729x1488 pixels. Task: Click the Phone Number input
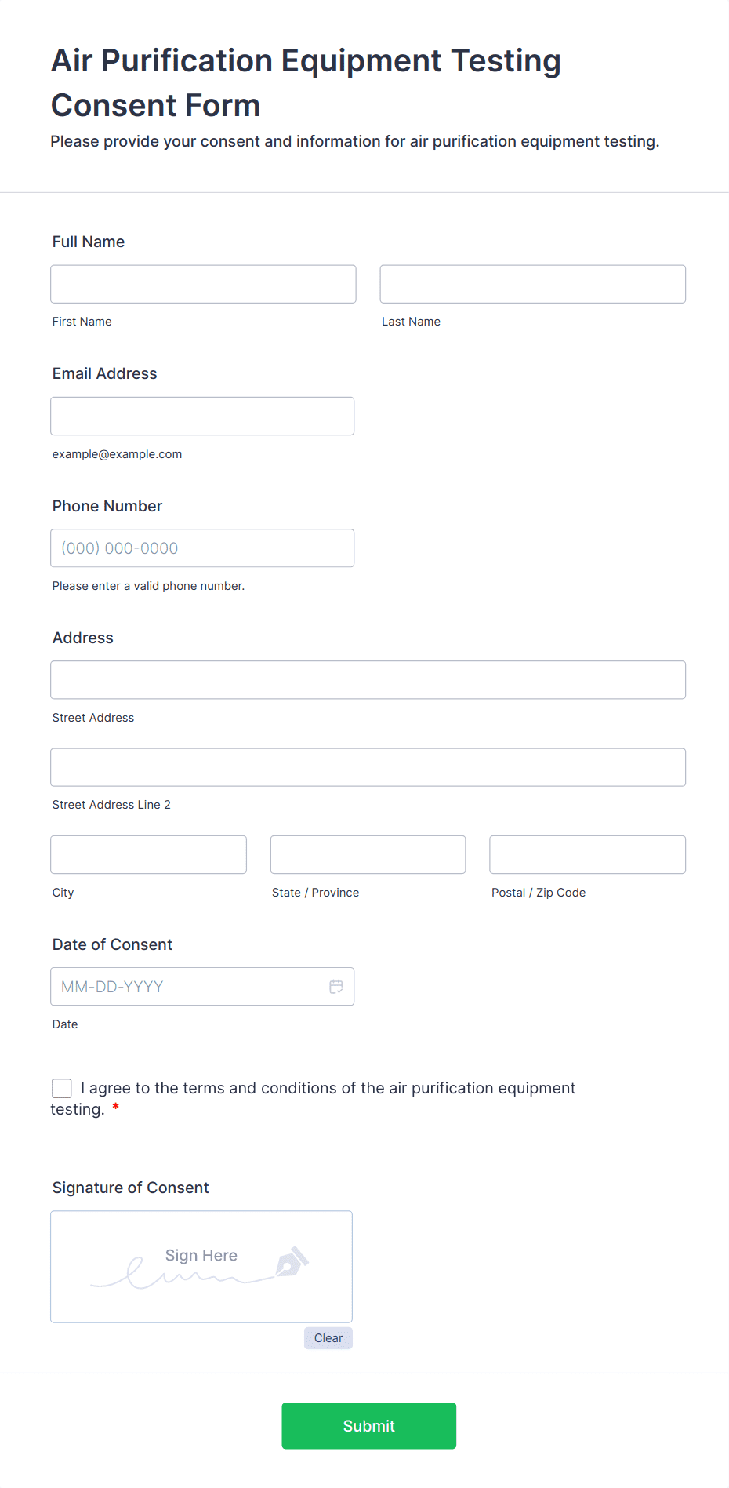point(202,548)
